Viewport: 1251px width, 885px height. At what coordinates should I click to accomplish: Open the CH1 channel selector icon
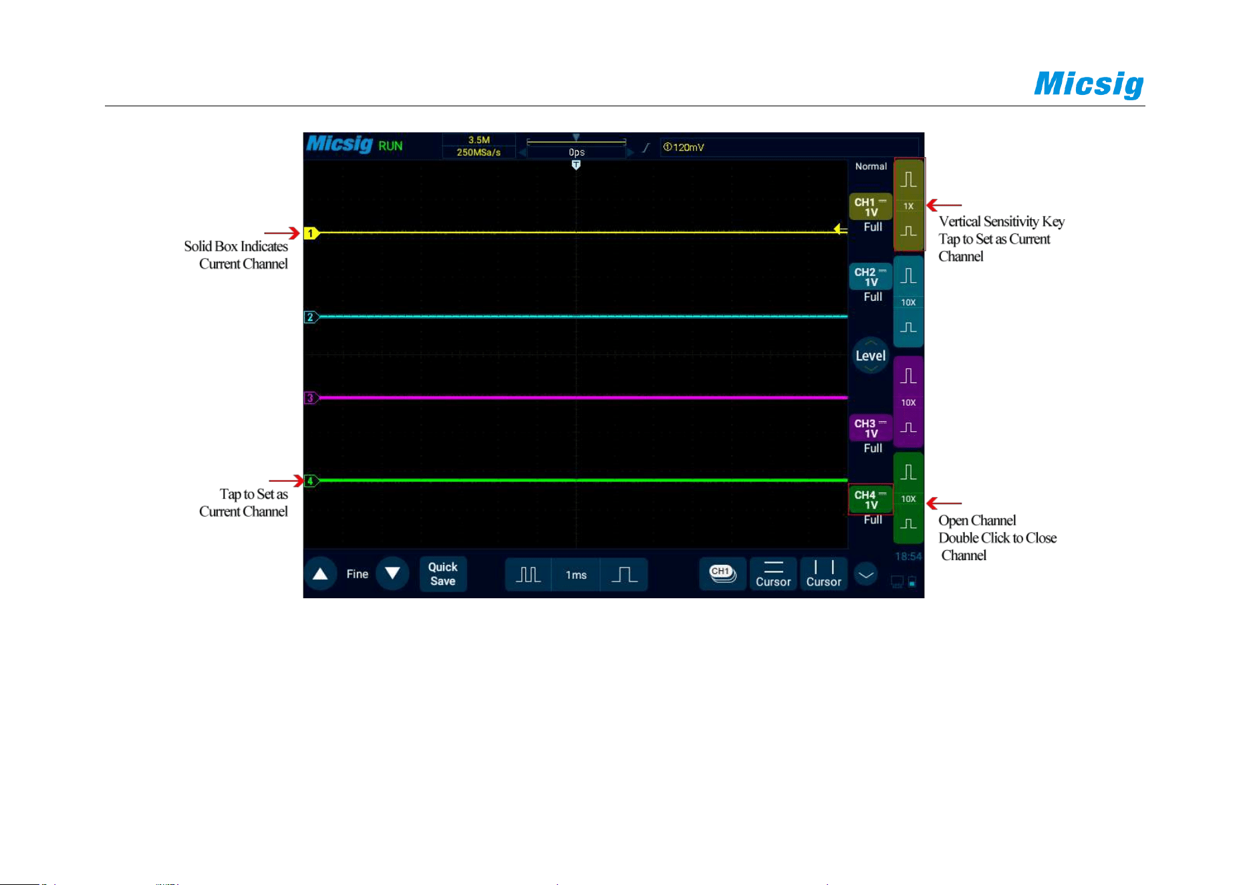[x=722, y=574]
